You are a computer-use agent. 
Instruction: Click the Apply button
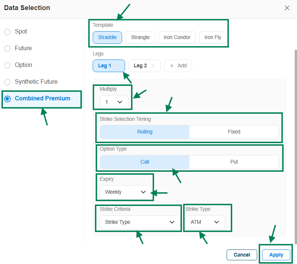(x=276, y=255)
